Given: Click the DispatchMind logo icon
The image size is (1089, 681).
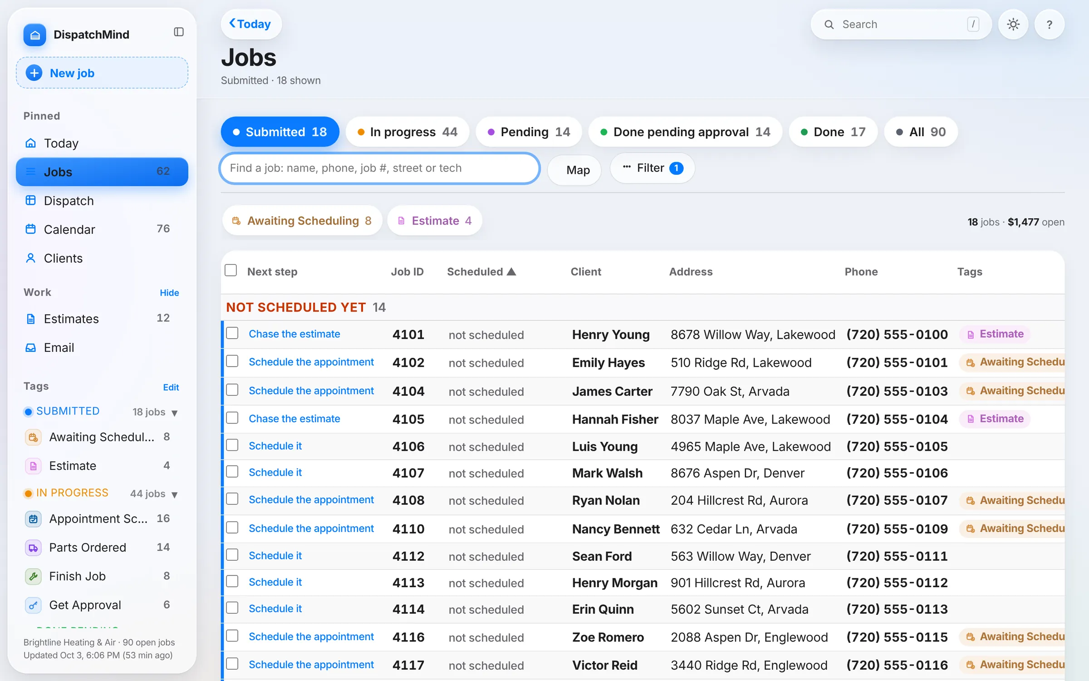Looking at the screenshot, I should click(x=35, y=35).
